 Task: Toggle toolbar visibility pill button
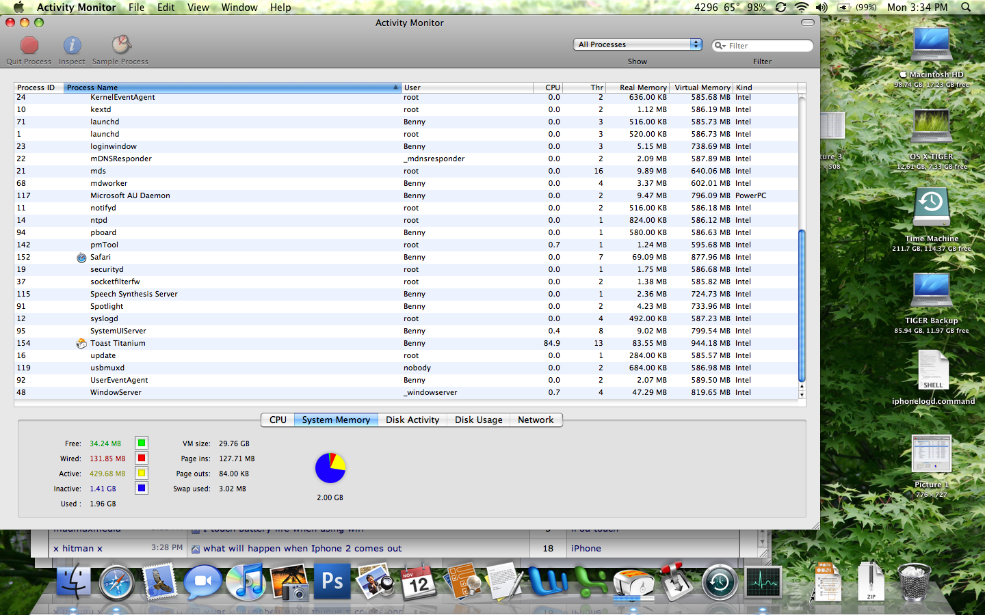(x=808, y=23)
